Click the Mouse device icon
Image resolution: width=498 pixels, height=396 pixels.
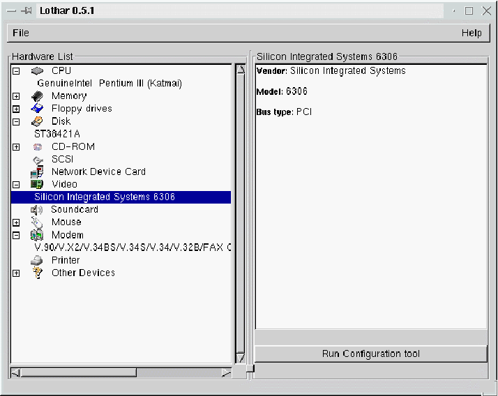pyautogui.click(x=38, y=222)
